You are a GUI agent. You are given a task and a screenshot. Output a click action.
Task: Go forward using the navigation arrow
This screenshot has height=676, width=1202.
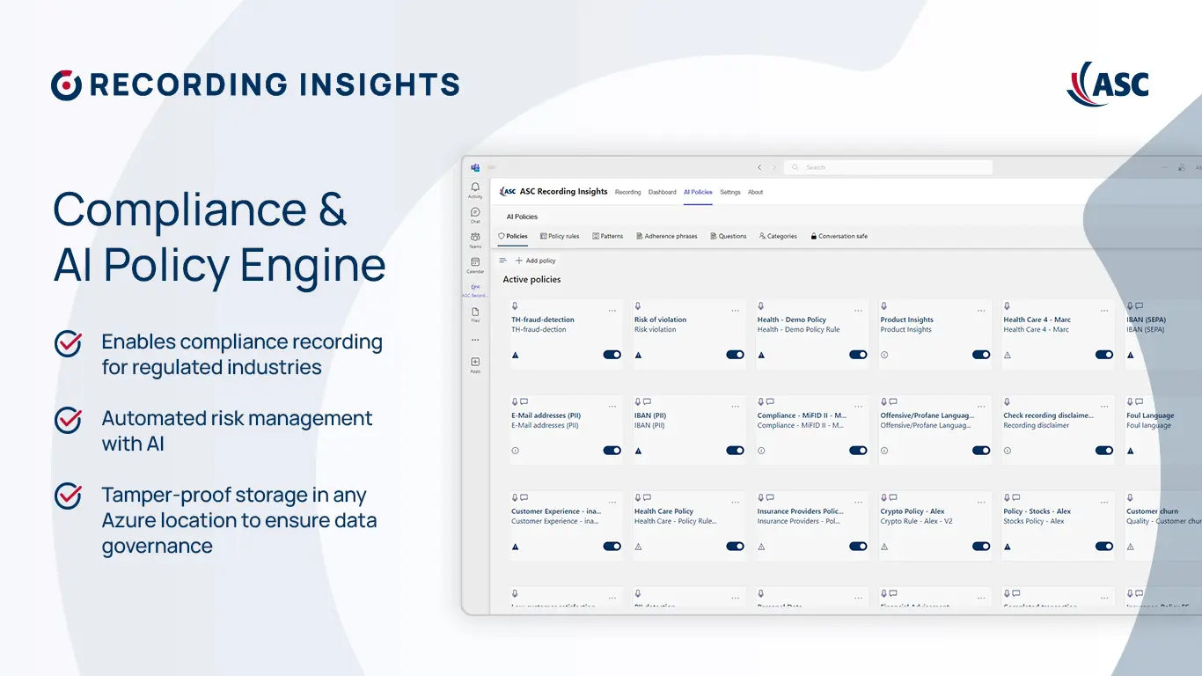(774, 167)
